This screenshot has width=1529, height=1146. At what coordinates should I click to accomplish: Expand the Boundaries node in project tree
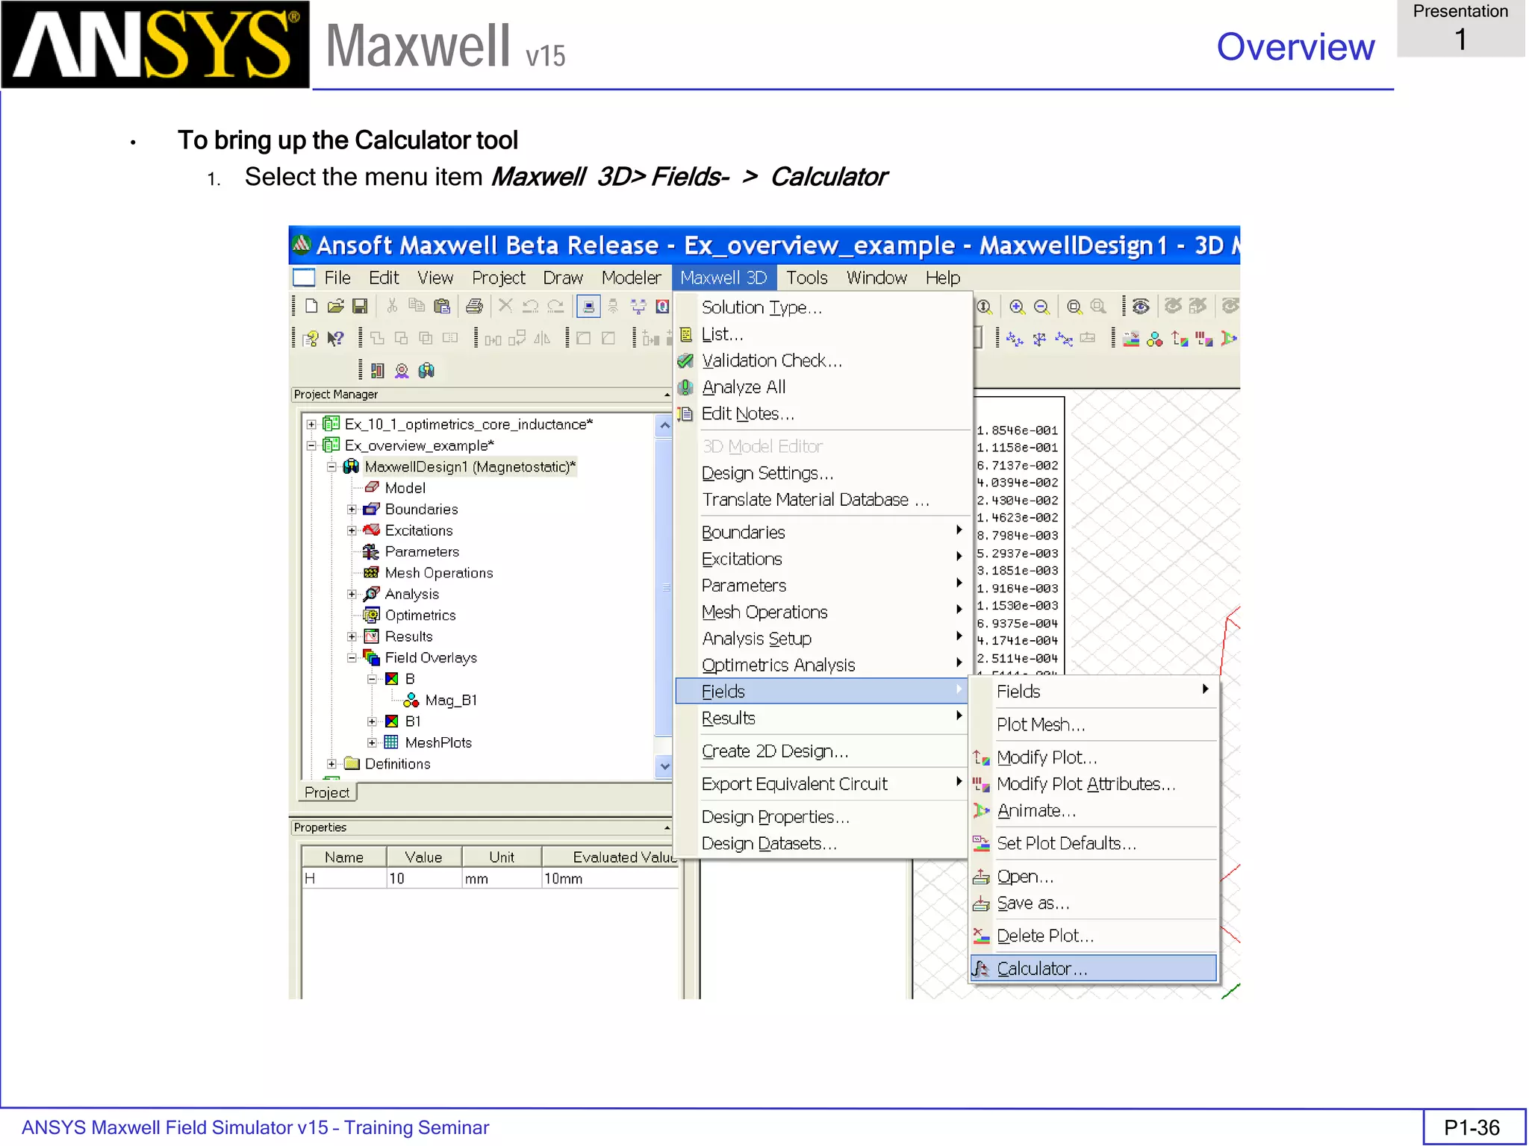352,510
